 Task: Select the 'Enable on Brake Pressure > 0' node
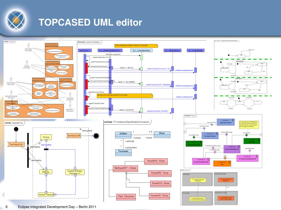[75, 172]
